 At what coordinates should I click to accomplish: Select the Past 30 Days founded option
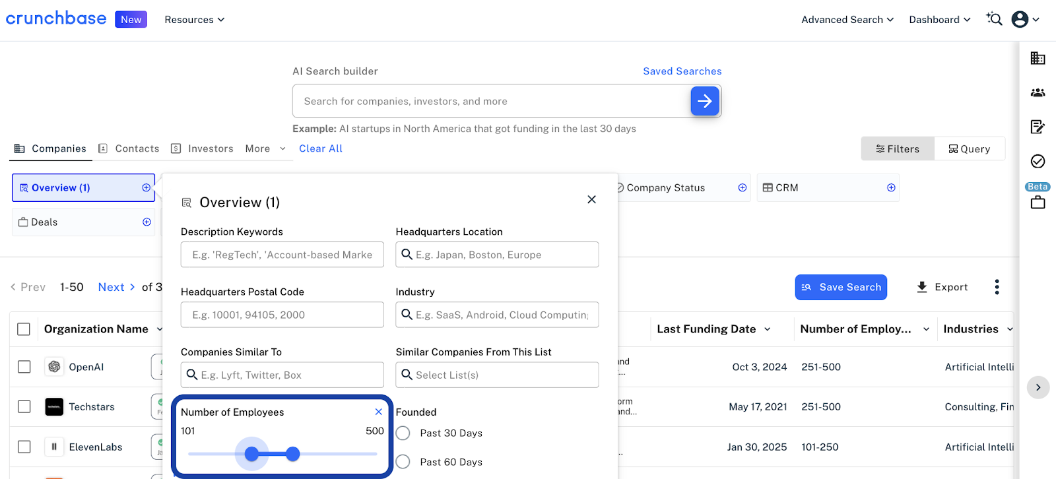click(403, 433)
